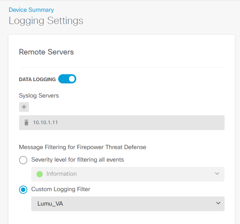The image size is (240, 224).
Task: Click the Remote Servers section heading
Action: click(46, 52)
